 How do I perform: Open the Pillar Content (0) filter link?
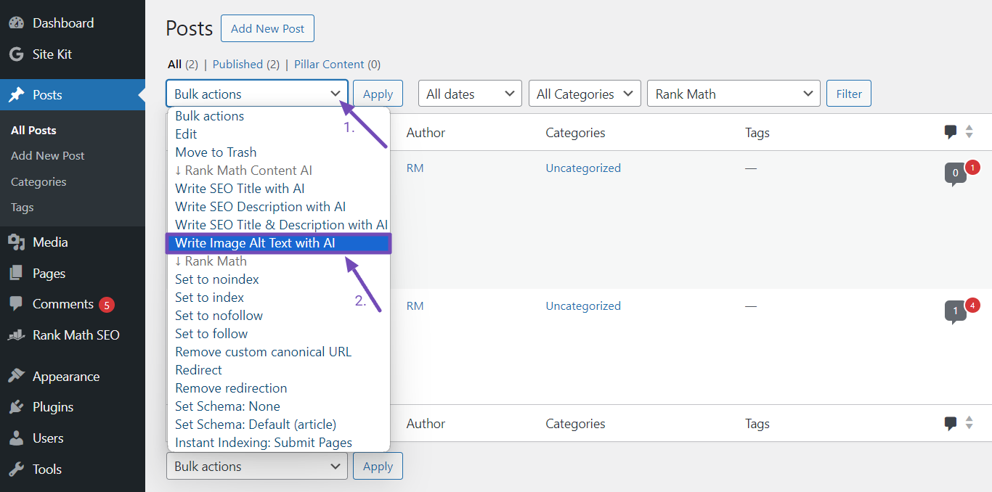pyautogui.click(x=337, y=64)
